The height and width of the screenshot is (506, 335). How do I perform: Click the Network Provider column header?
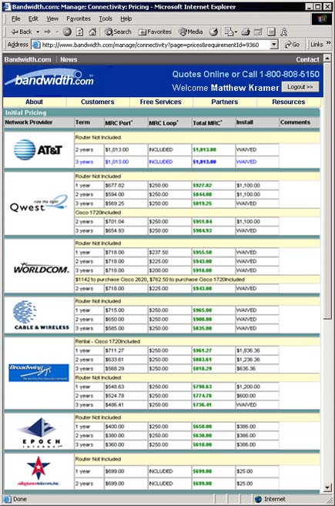[x=28, y=122]
